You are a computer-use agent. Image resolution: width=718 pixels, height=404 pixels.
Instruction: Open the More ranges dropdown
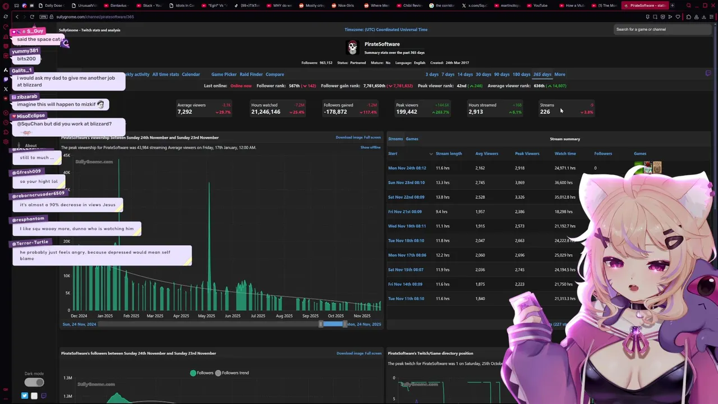point(560,74)
